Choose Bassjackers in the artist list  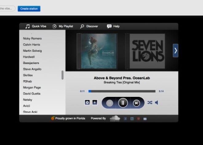pos(31,63)
